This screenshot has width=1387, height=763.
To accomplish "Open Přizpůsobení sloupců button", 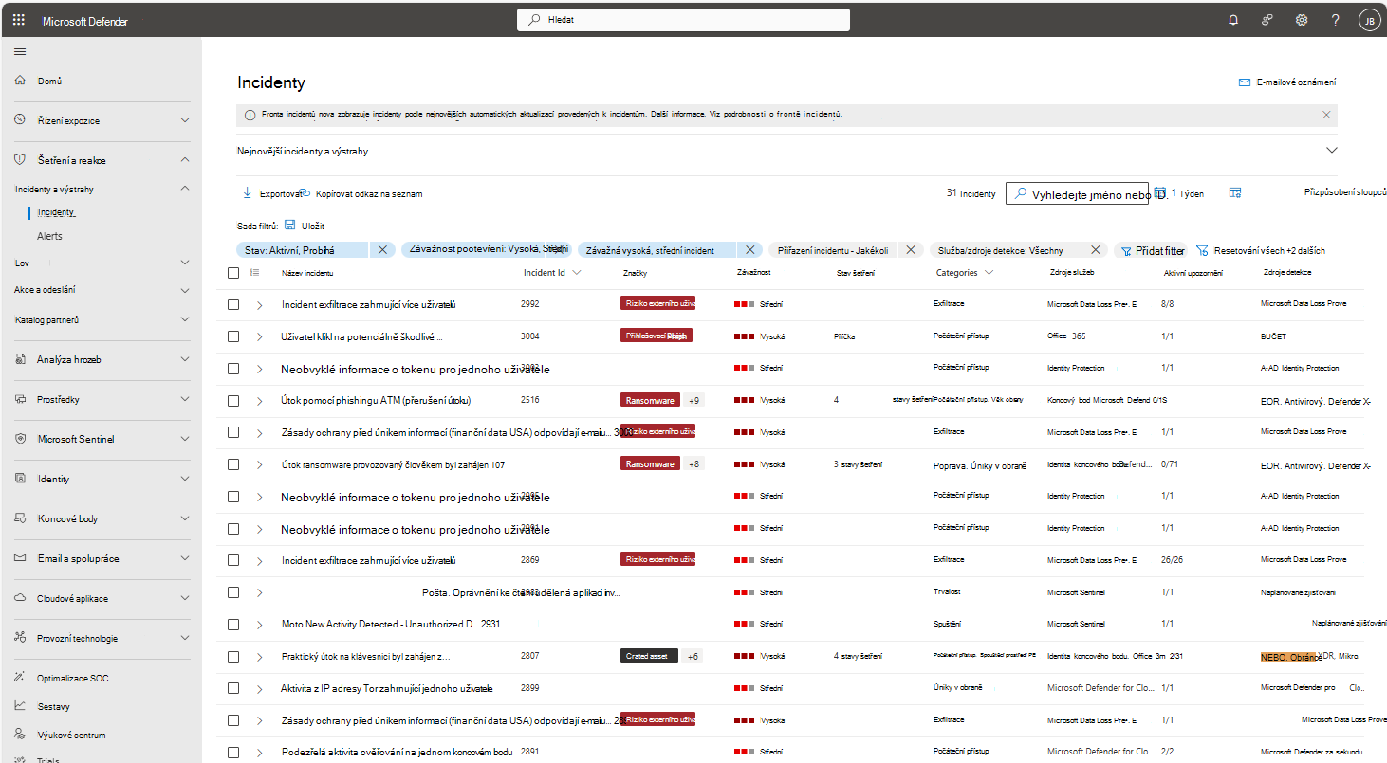I will (1345, 192).
